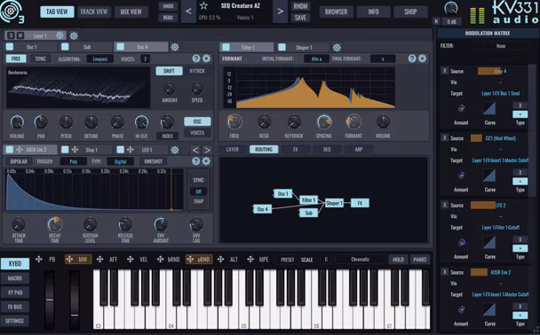This screenshot has width=540, height=335.
Task: Click the VEL modulation source drag icon
Action: tap(131, 259)
